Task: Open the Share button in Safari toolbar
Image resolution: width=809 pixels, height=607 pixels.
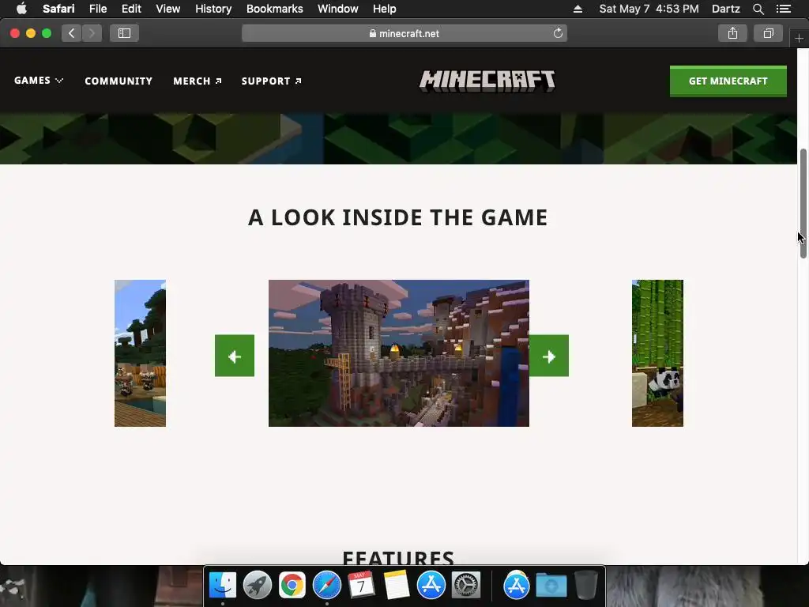Action: coord(732,33)
